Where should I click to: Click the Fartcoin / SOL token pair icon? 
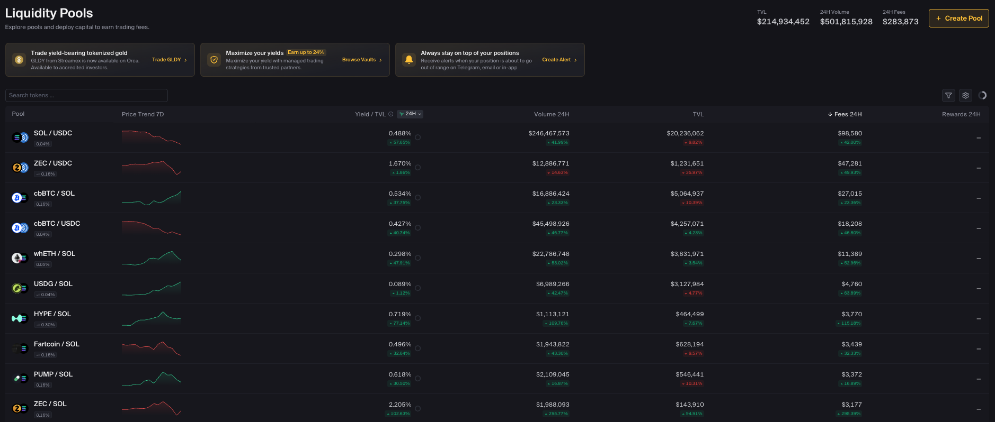pyautogui.click(x=20, y=348)
